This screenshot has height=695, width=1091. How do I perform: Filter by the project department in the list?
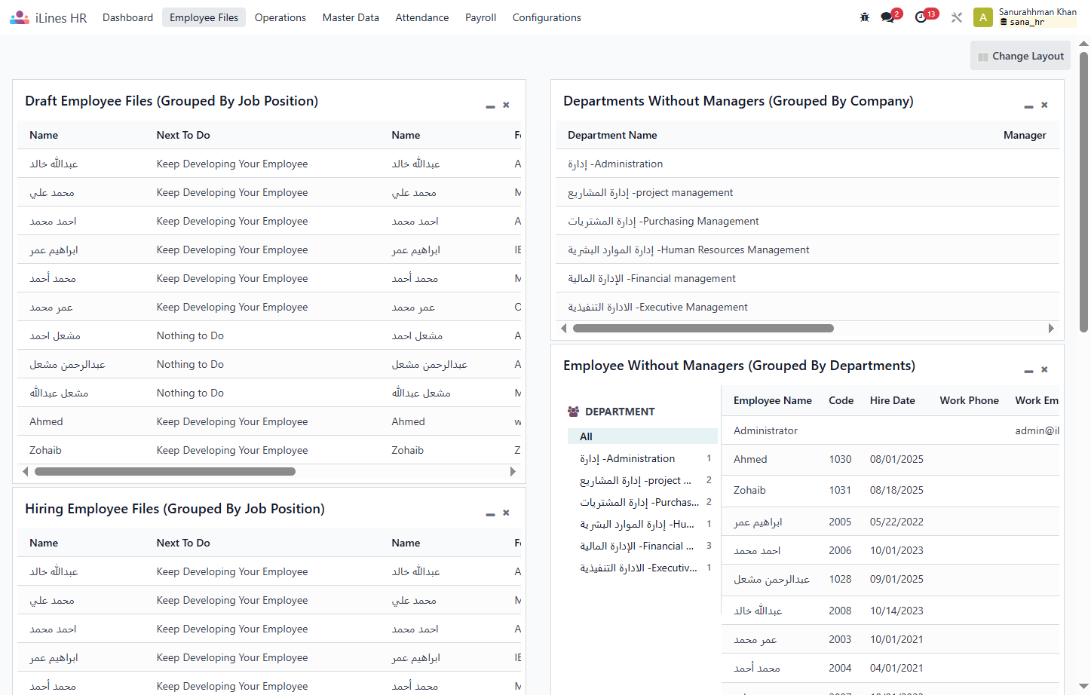pyautogui.click(x=642, y=480)
